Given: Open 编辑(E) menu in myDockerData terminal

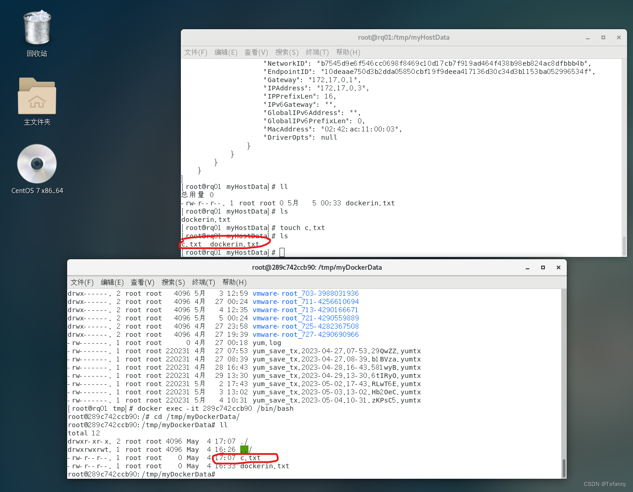Looking at the screenshot, I should point(112,283).
